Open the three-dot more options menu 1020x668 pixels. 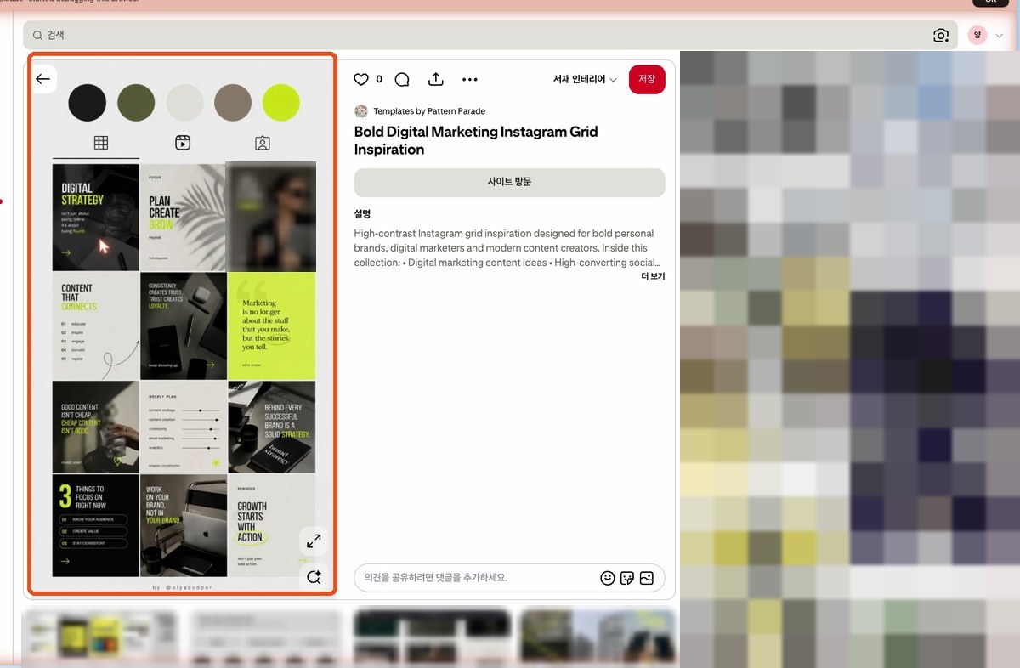[x=470, y=79]
